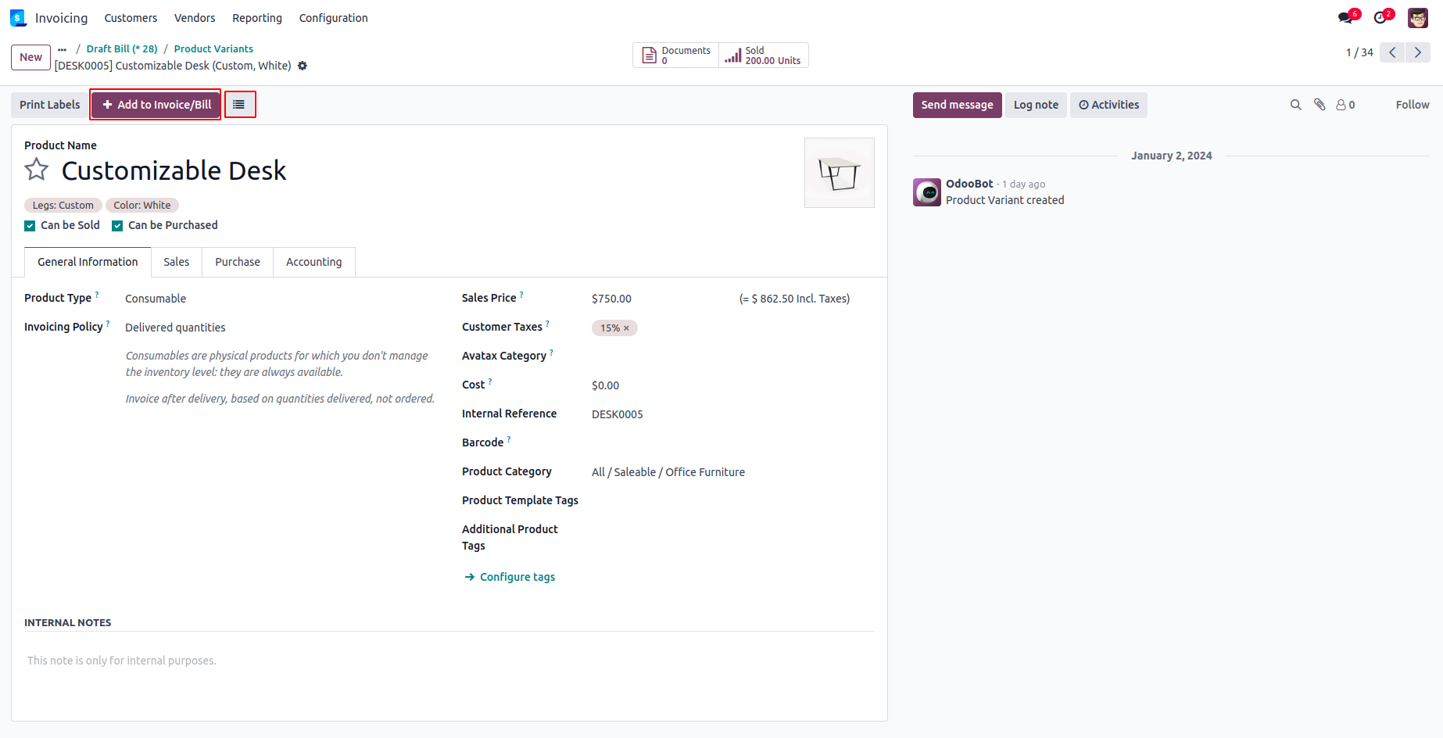Go to the previous record arrow

tap(1392, 52)
